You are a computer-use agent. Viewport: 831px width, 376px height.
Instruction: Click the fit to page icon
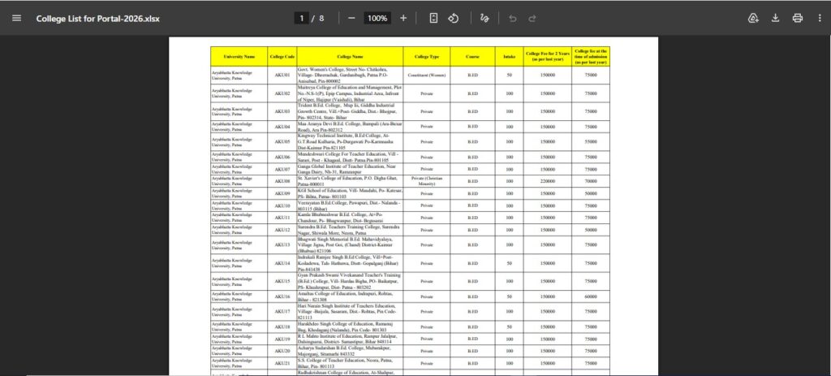(433, 18)
